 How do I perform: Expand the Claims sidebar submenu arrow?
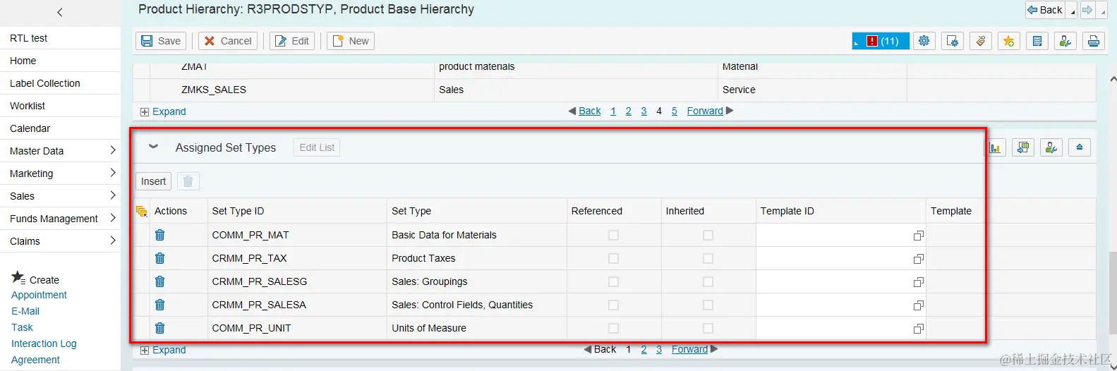point(113,241)
